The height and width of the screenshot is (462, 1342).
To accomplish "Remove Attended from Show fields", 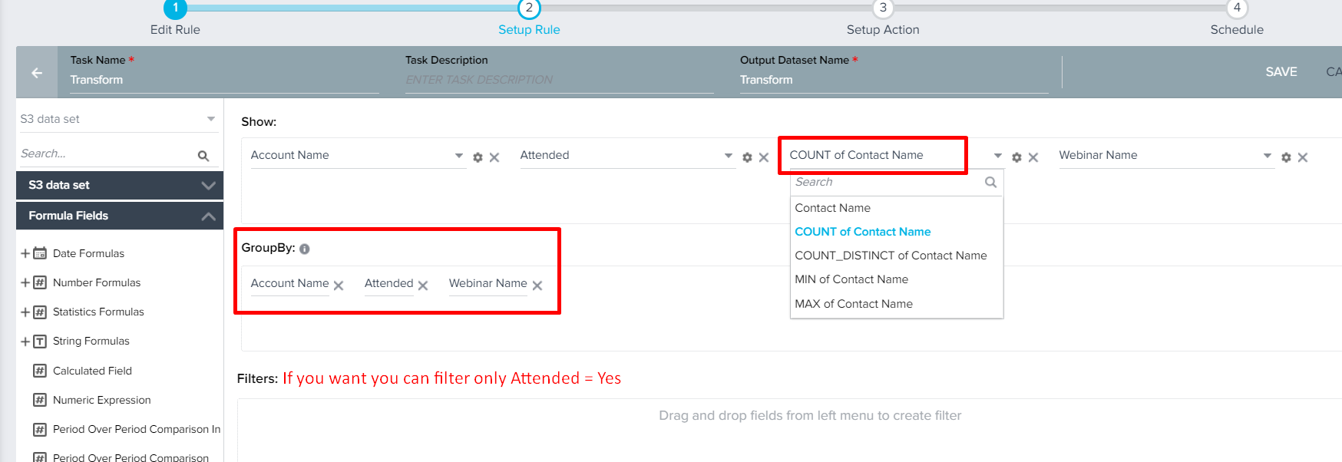I will [x=764, y=157].
